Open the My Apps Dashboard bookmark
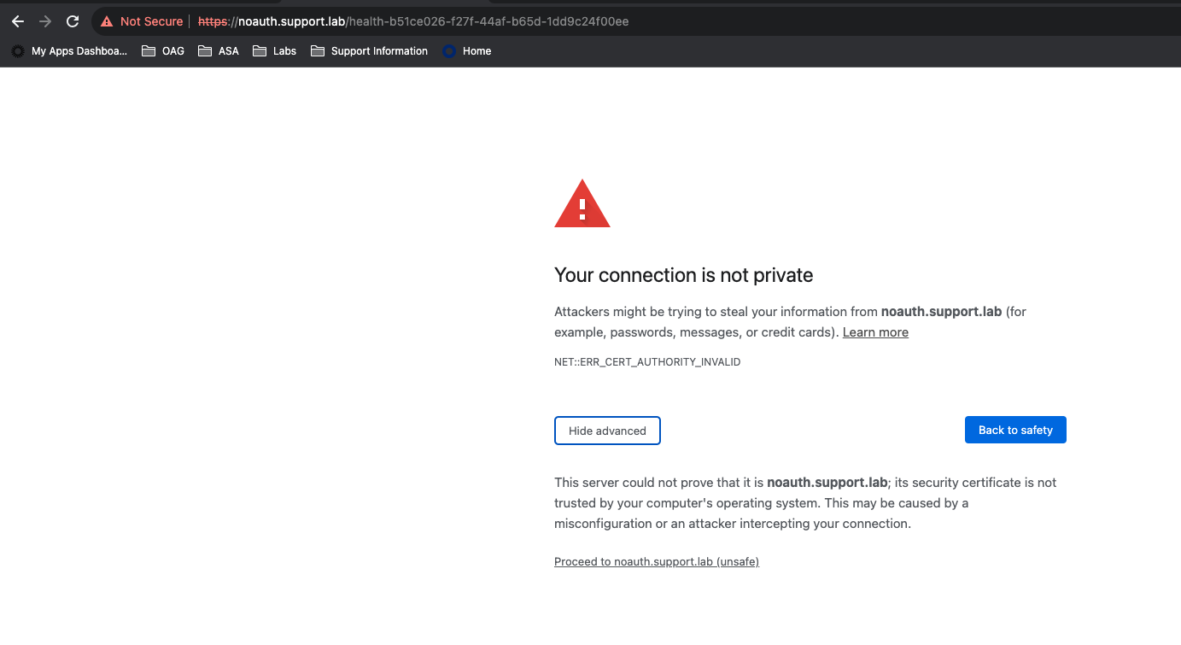 (70, 51)
